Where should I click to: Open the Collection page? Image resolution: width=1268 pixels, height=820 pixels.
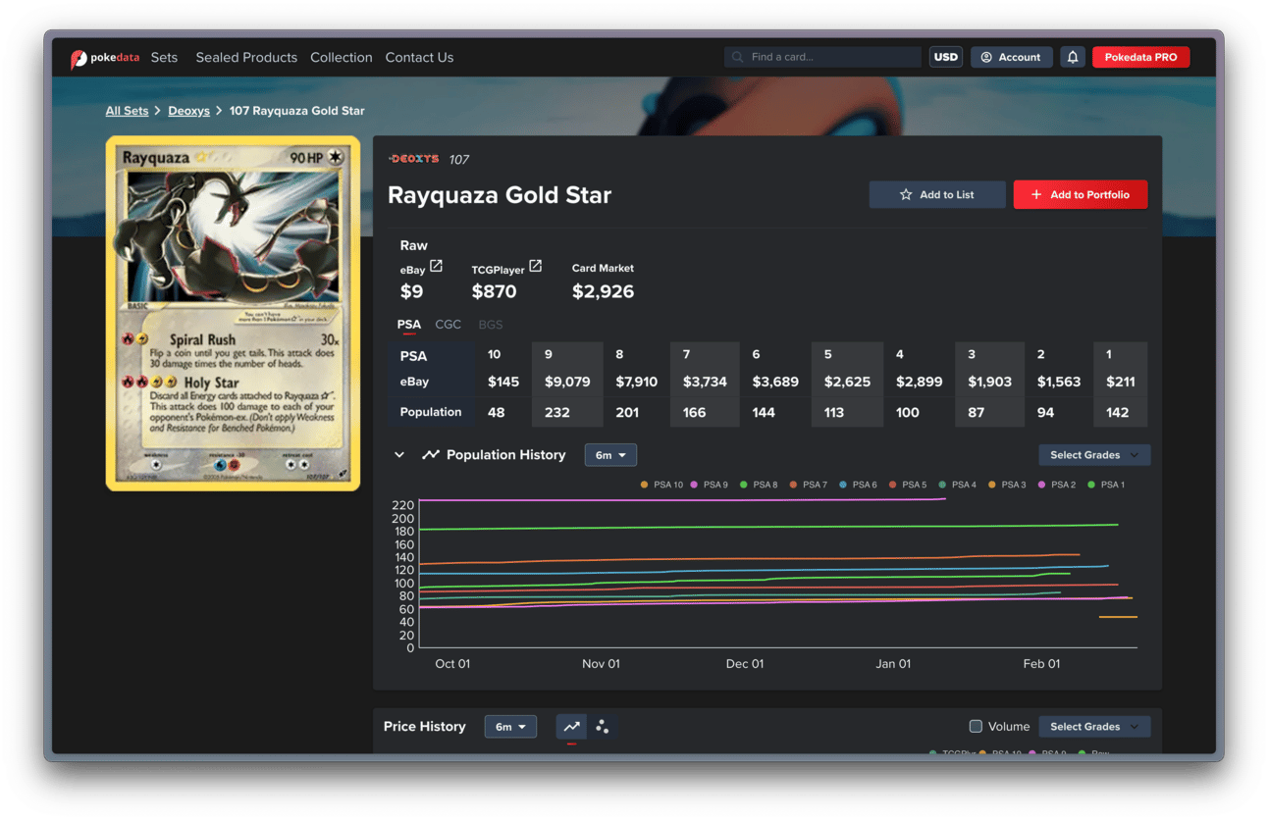pos(342,57)
